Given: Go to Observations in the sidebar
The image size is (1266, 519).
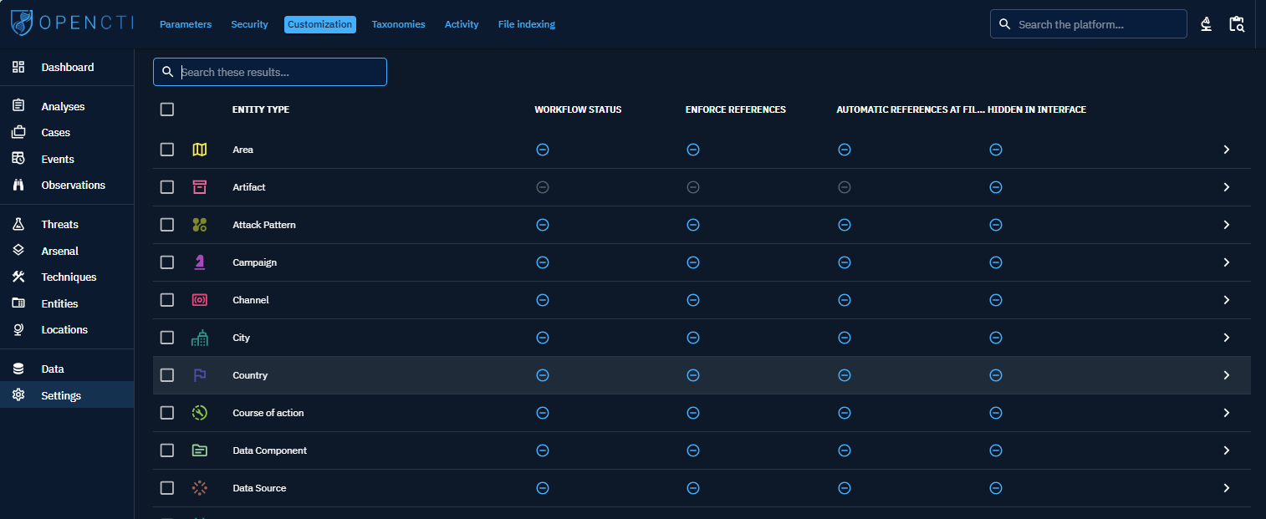Looking at the screenshot, I should [x=73, y=186].
